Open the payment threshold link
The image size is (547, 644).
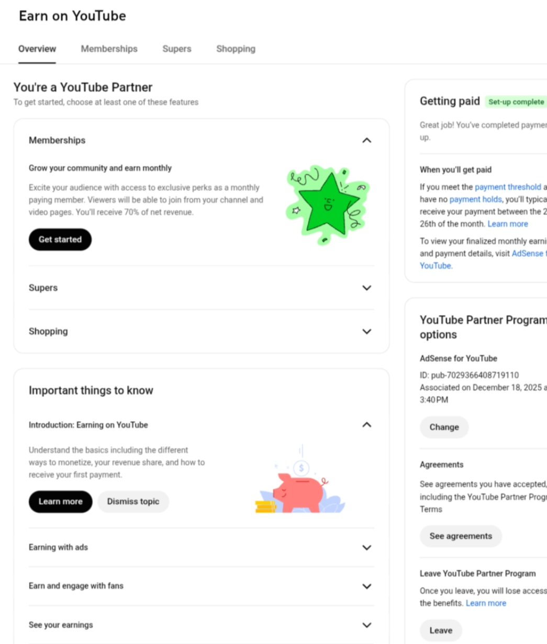pos(508,187)
